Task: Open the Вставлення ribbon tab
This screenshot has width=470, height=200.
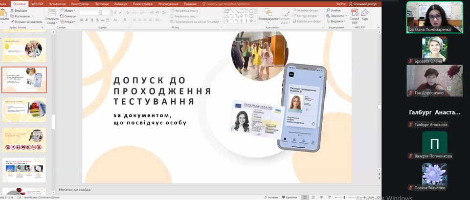Action: (57, 4)
